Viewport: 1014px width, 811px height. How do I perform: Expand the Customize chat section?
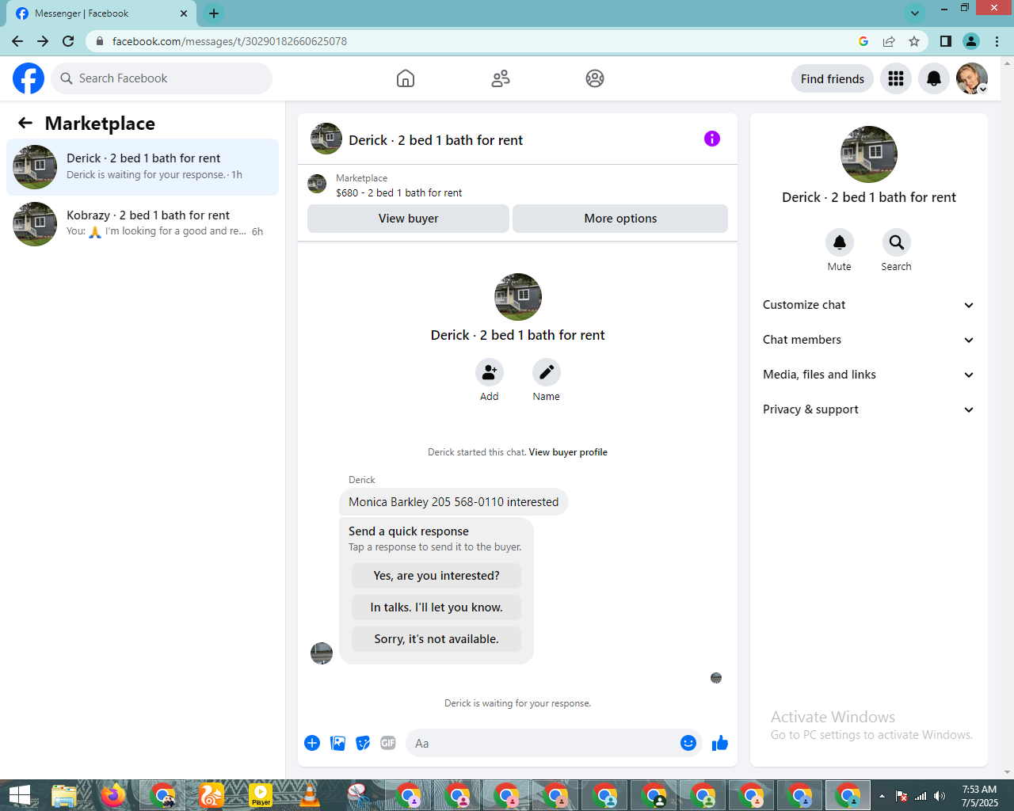pyautogui.click(x=868, y=305)
